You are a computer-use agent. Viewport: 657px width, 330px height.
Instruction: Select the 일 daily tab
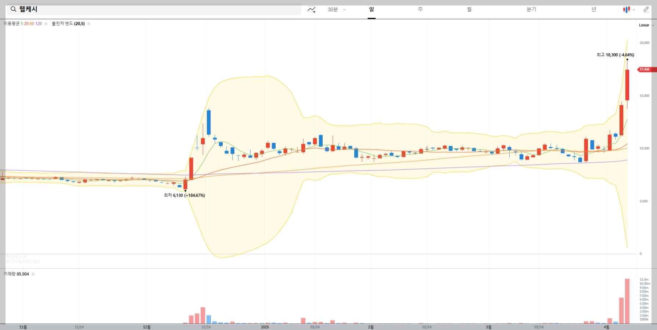click(x=371, y=10)
